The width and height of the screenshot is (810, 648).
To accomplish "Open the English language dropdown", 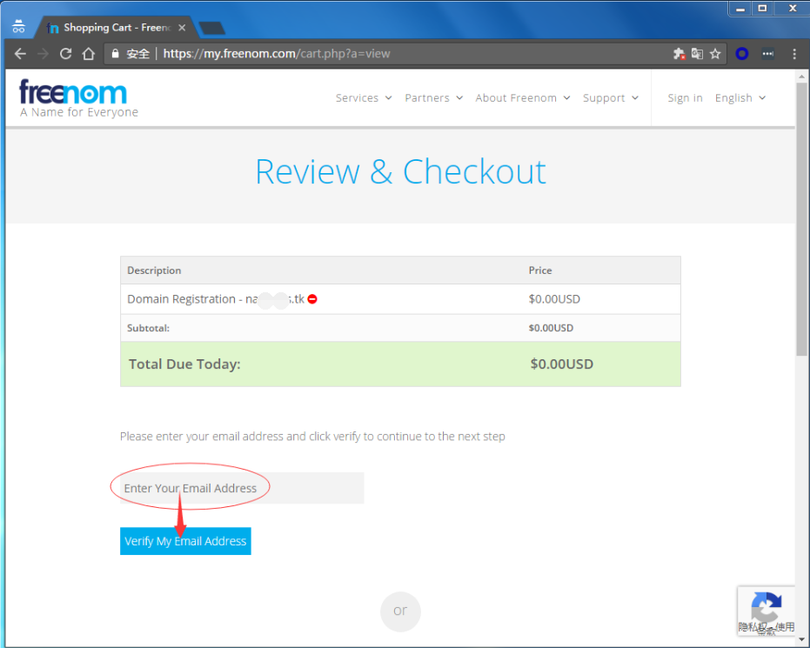I will [740, 98].
